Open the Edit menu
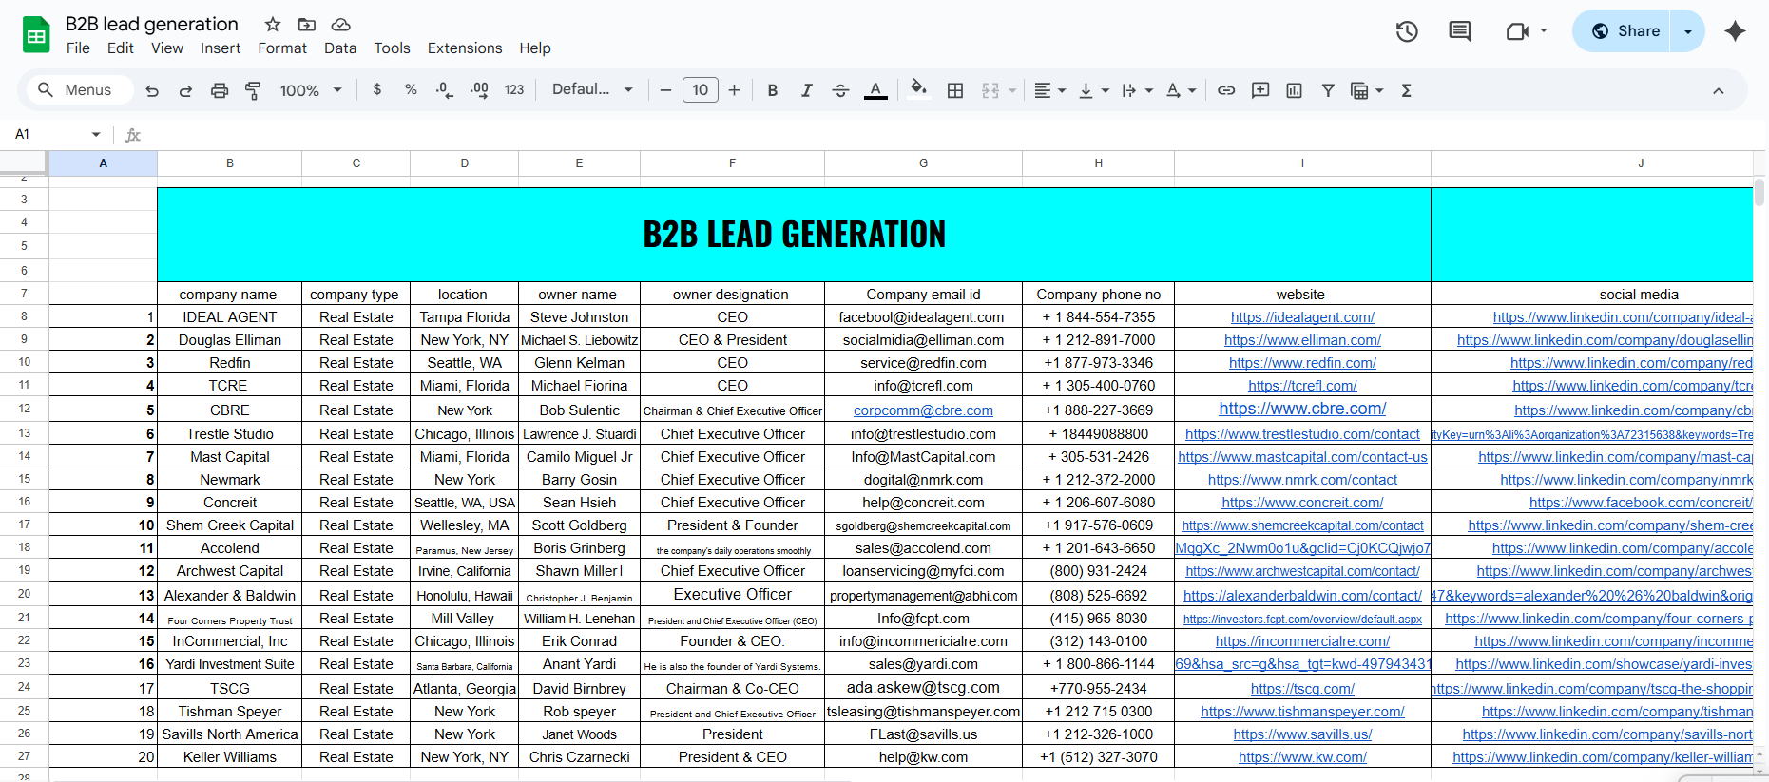 (121, 48)
